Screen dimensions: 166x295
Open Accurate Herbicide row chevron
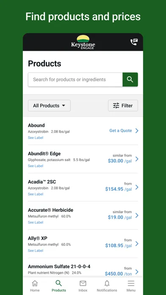[x=137, y=215]
